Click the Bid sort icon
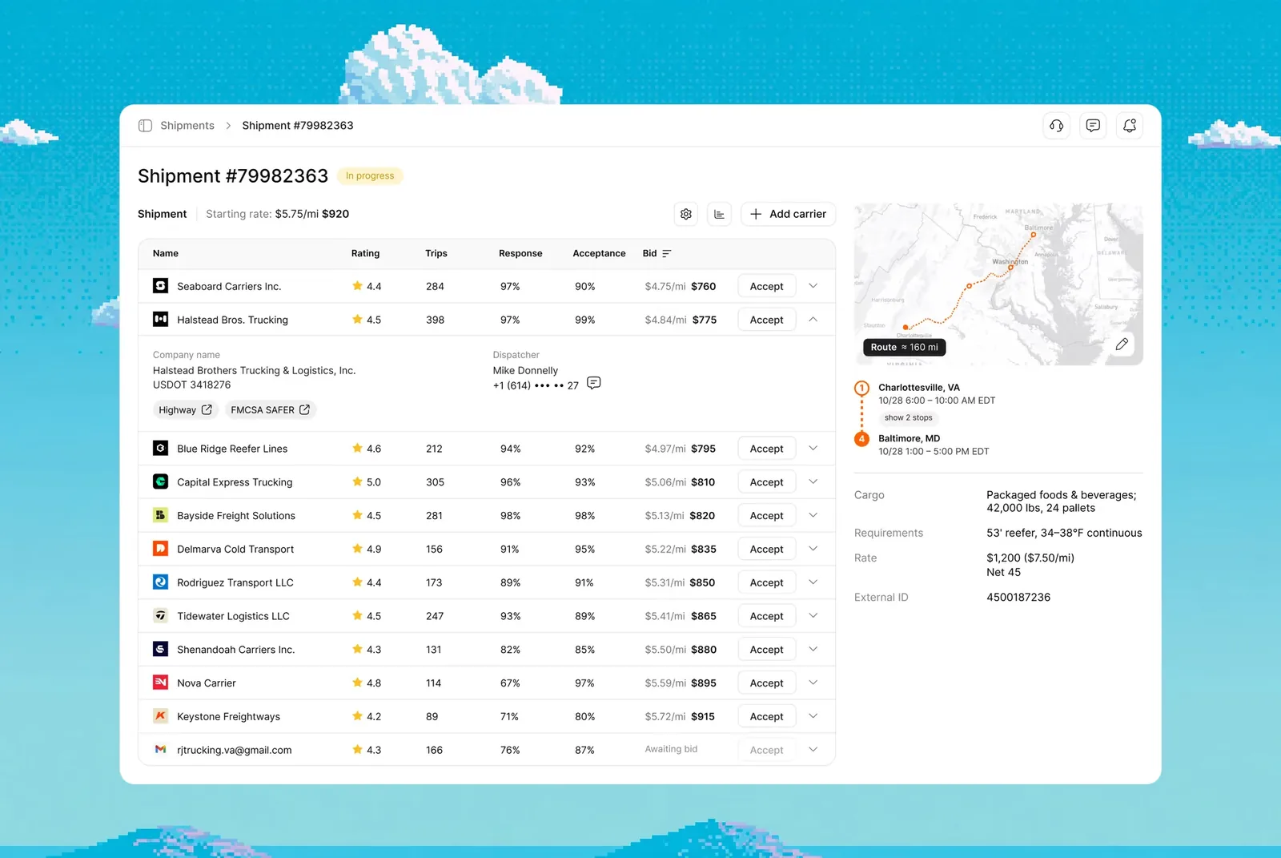Viewport: 1281px width, 858px height. coord(667,253)
